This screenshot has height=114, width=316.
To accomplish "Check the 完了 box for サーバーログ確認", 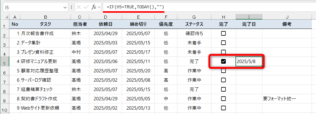I will pyautogui.click(x=223, y=80).
